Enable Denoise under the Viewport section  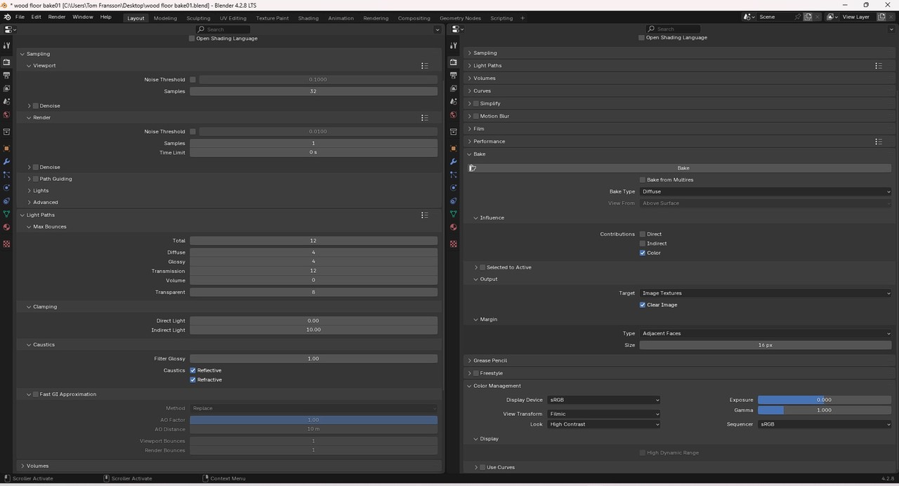pos(35,105)
